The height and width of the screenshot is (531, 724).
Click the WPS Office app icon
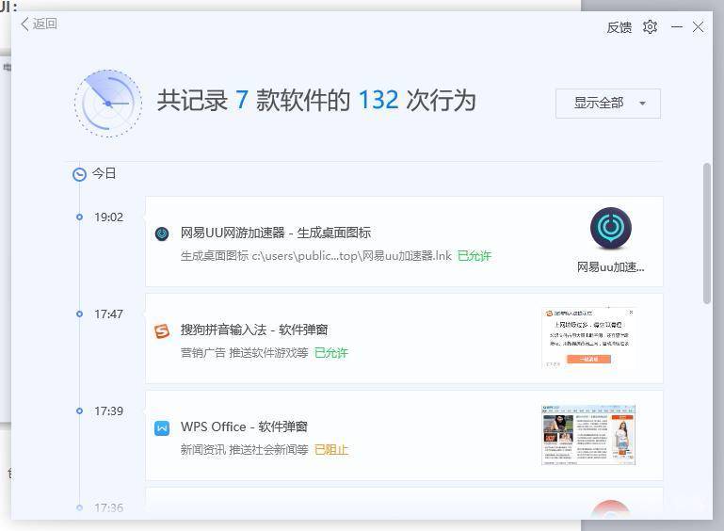pyautogui.click(x=162, y=428)
